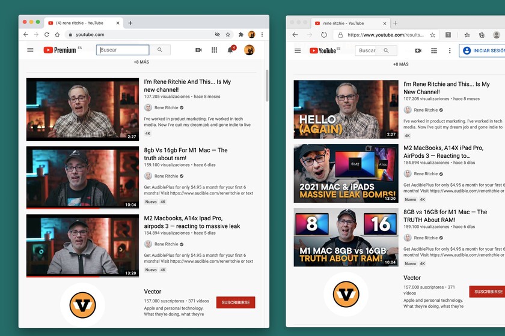Screen dimensions: 505x336
Task: Open the YouTube apps grid in the Premium window
Action: coord(214,50)
